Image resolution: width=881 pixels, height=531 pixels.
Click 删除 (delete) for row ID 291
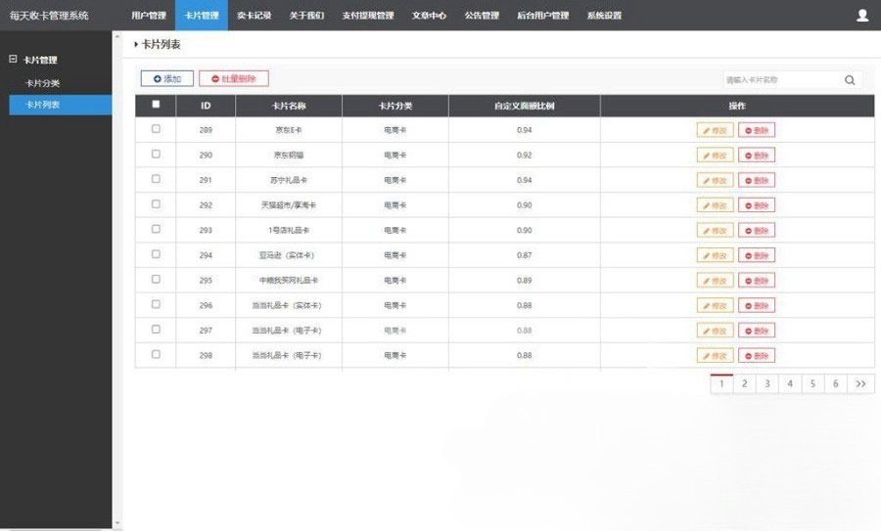click(756, 180)
